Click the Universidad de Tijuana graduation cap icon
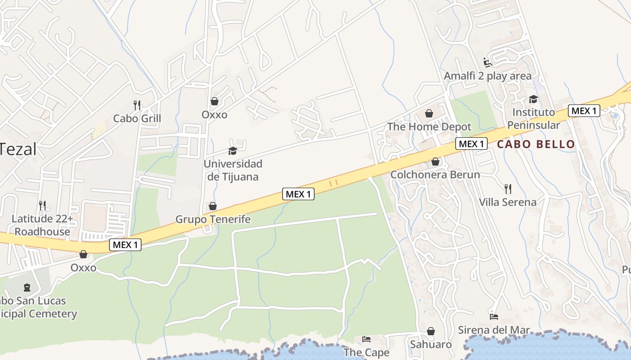The image size is (631, 360). coord(233,151)
